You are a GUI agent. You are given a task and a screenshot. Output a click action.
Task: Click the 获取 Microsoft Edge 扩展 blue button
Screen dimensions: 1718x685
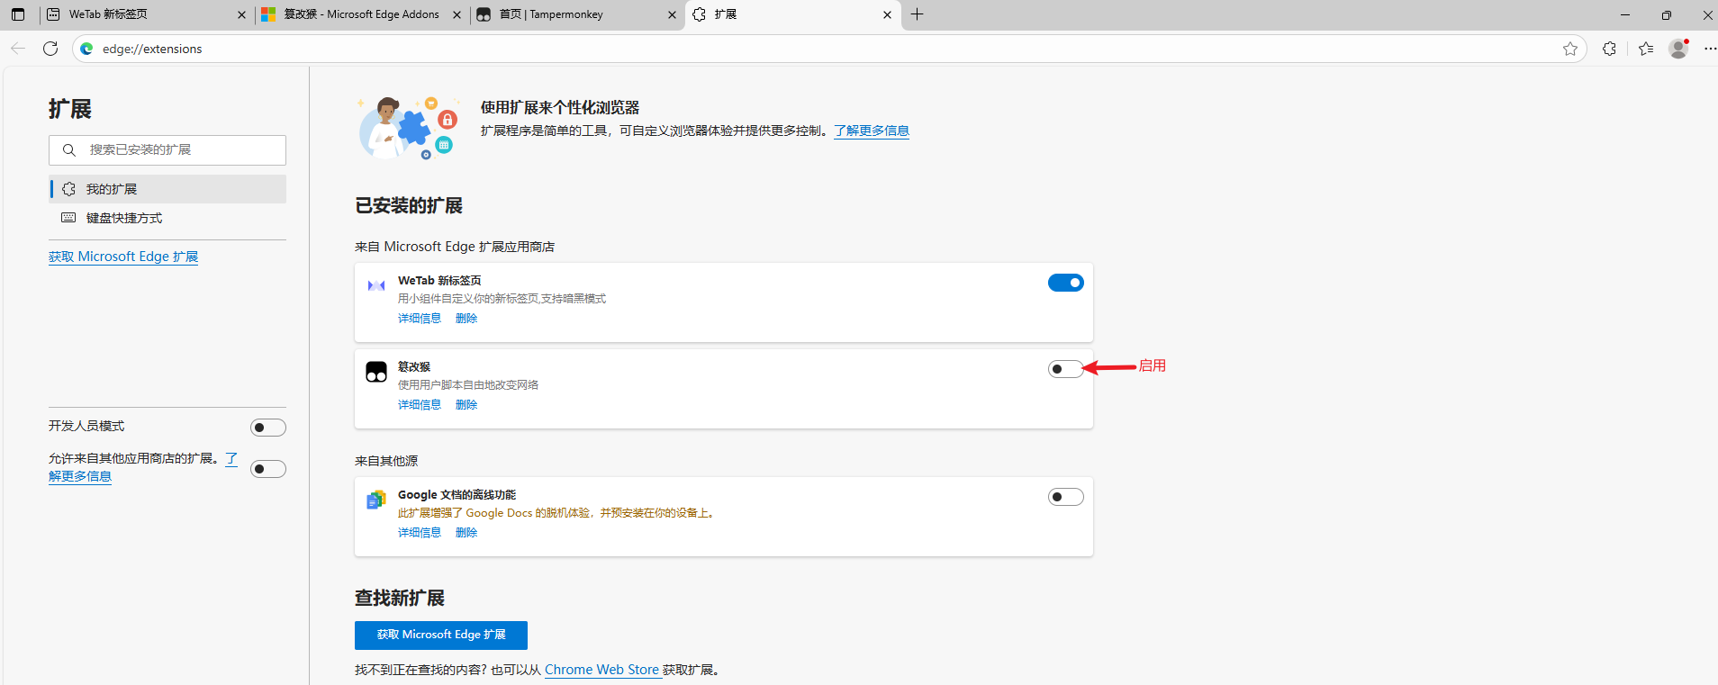[440, 635]
